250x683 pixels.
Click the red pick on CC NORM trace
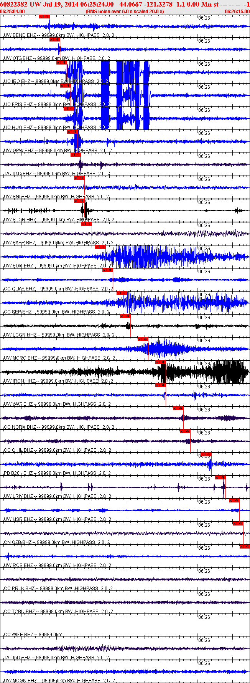coord(178,408)
